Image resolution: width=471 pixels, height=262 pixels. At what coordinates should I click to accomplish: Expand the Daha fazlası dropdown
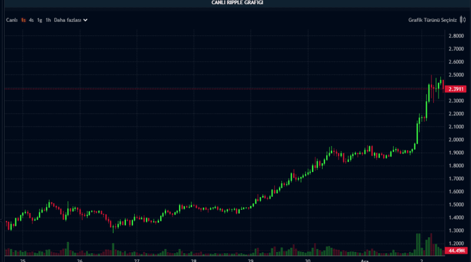point(71,20)
